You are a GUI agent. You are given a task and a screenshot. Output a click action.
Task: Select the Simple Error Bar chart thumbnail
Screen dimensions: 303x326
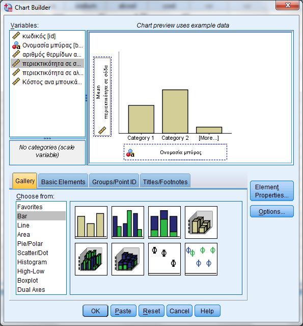point(164,259)
